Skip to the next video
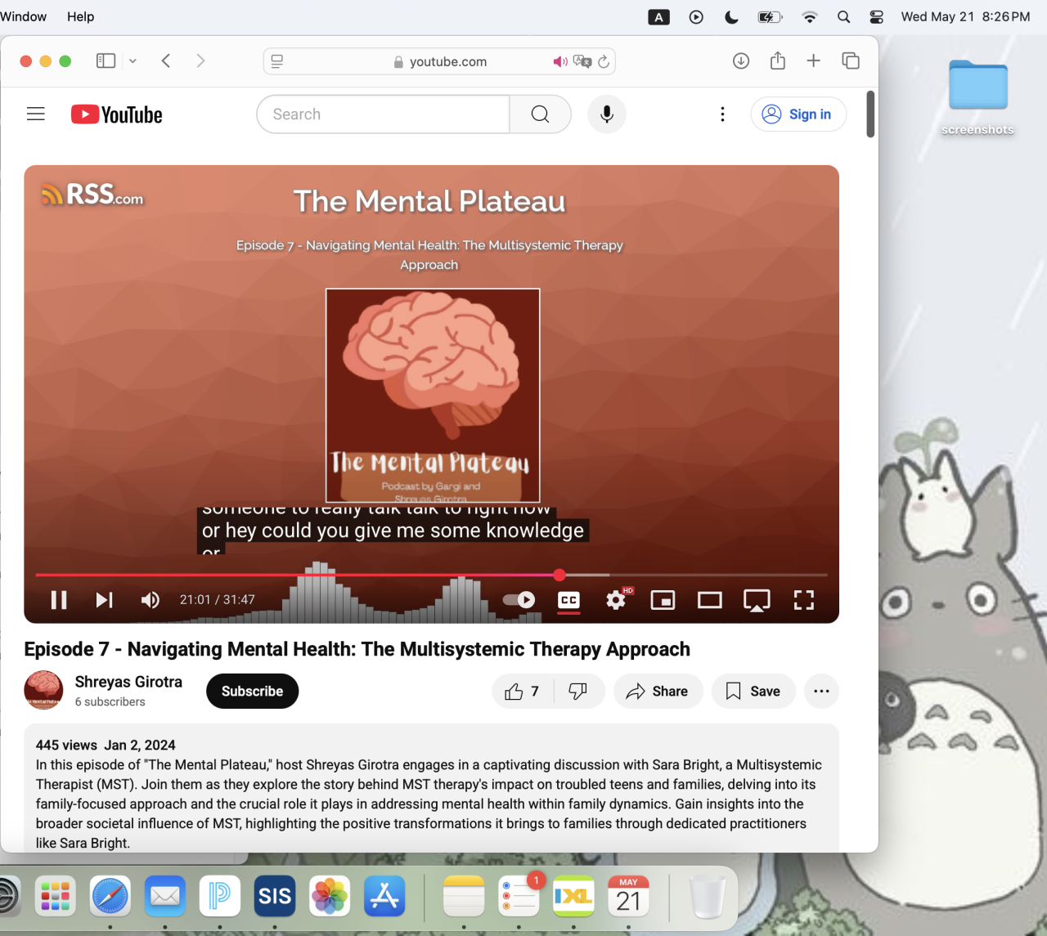 point(104,600)
